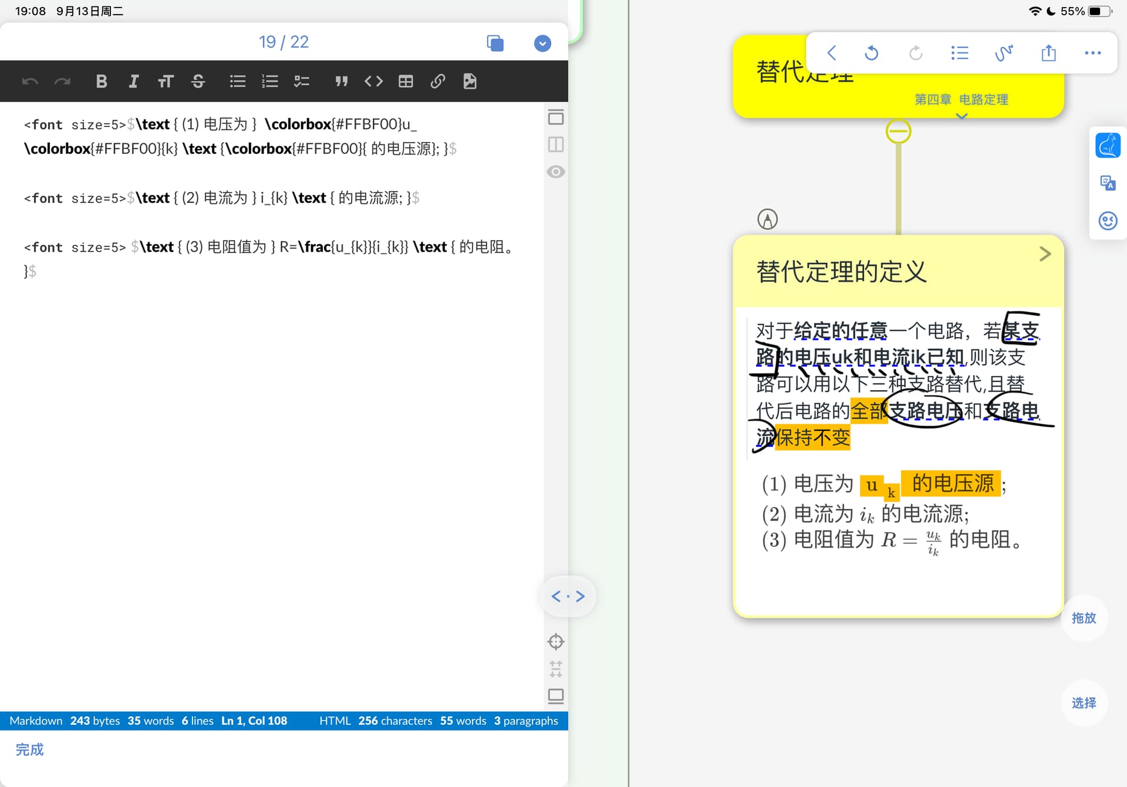This screenshot has width=1127, height=787.
Task: Open the emoji sticker panel
Action: (1108, 221)
